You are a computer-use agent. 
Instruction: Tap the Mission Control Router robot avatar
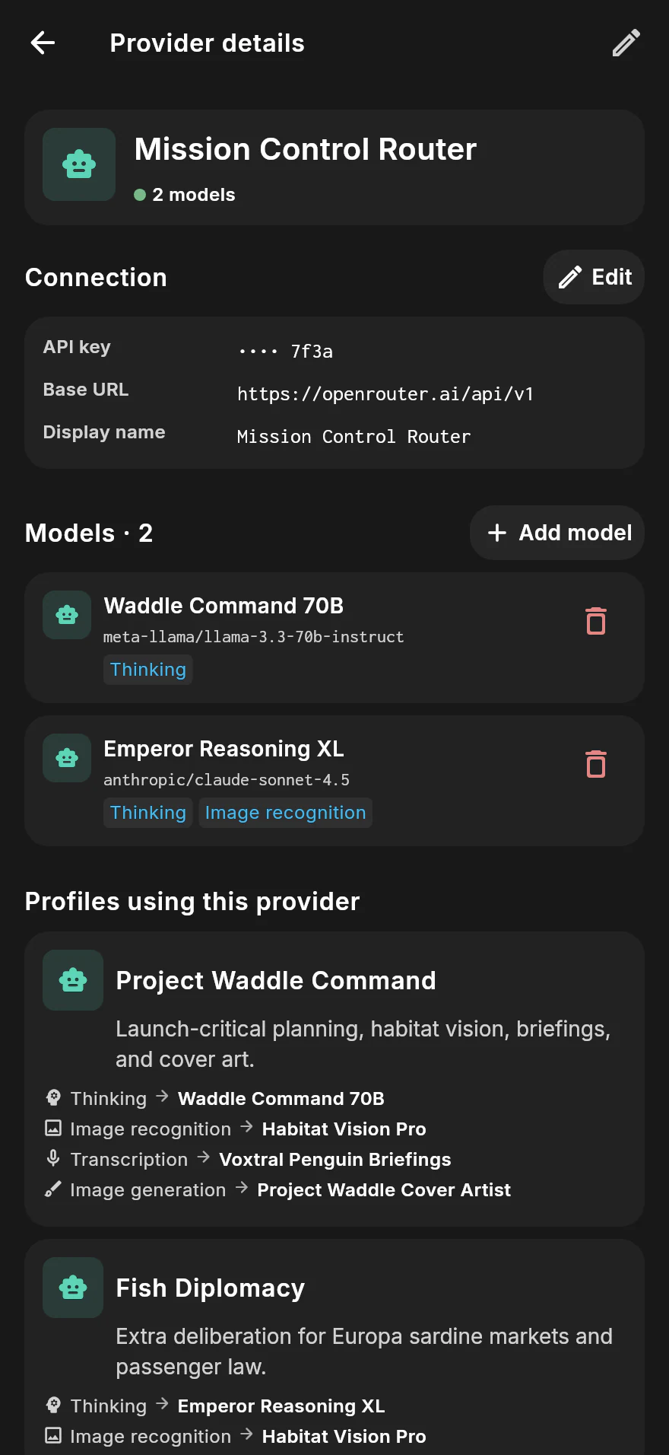click(x=79, y=164)
